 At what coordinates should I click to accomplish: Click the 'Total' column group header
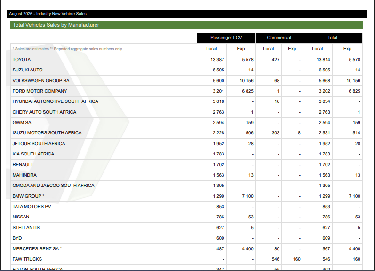(333, 38)
